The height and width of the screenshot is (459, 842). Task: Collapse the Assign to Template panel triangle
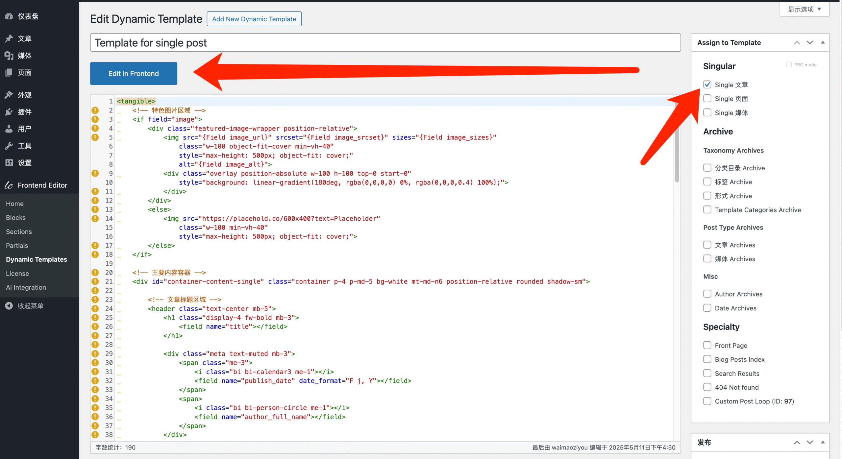(823, 42)
